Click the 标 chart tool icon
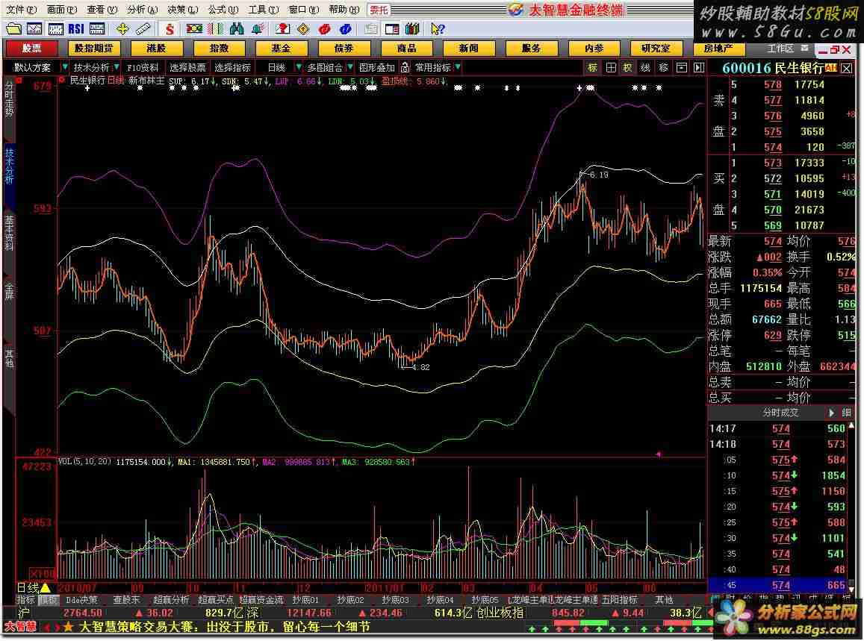864x641 pixels. pyautogui.click(x=592, y=68)
